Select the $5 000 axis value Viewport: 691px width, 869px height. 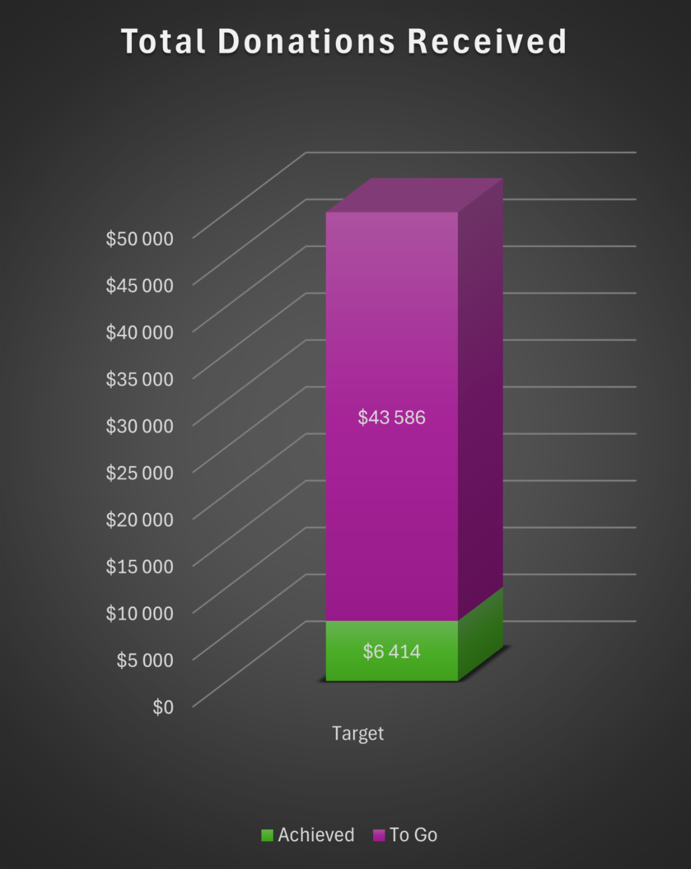(145, 660)
